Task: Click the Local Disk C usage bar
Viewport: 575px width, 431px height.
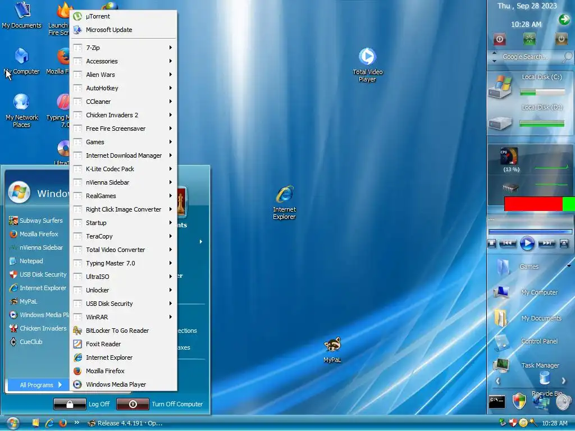Action: [x=542, y=93]
